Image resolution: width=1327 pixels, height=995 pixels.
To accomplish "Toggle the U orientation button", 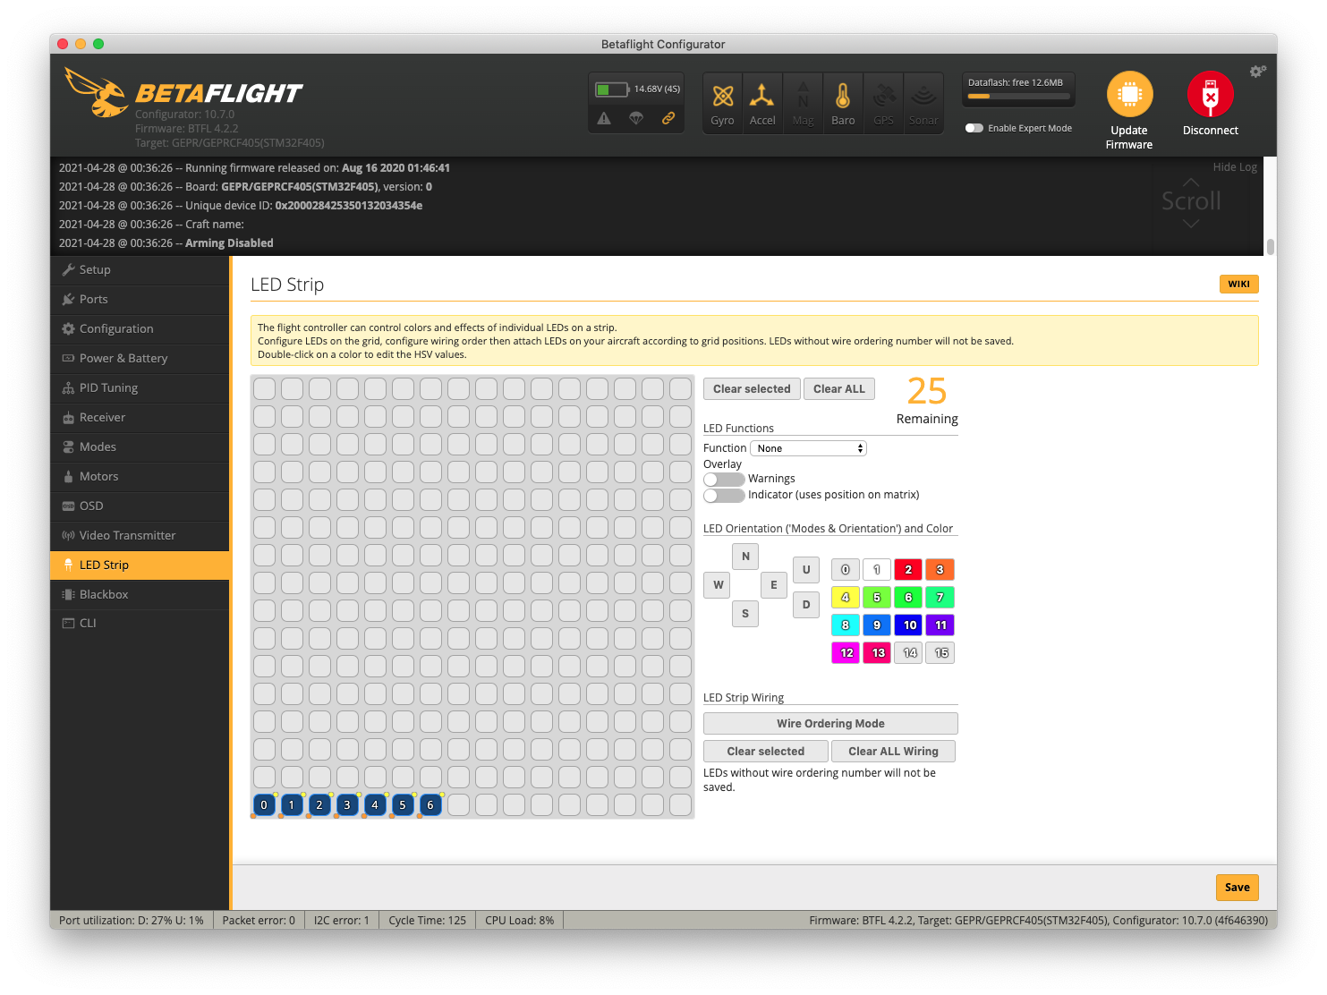I will [x=806, y=570].
